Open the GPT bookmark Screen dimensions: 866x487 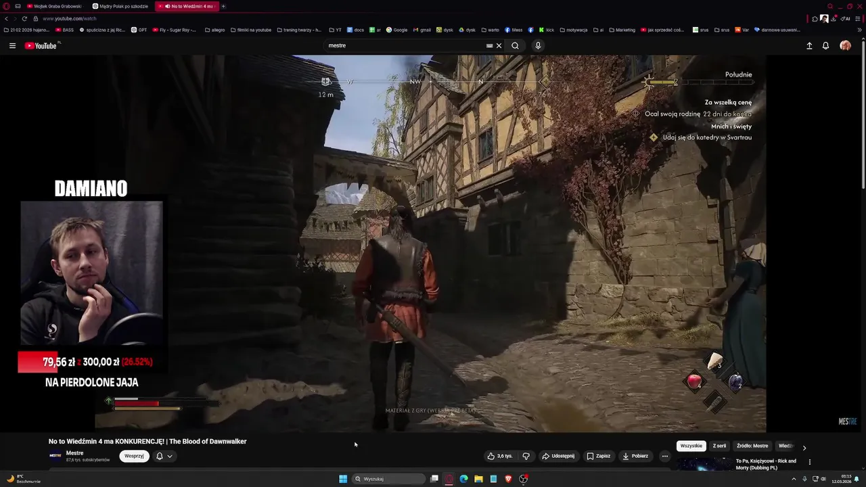click(x=139, y=30)
